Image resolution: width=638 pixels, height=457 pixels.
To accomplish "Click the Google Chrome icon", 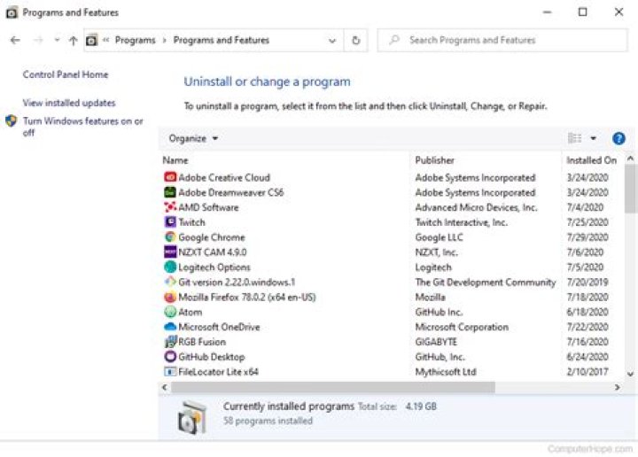I will coord(170,237).
